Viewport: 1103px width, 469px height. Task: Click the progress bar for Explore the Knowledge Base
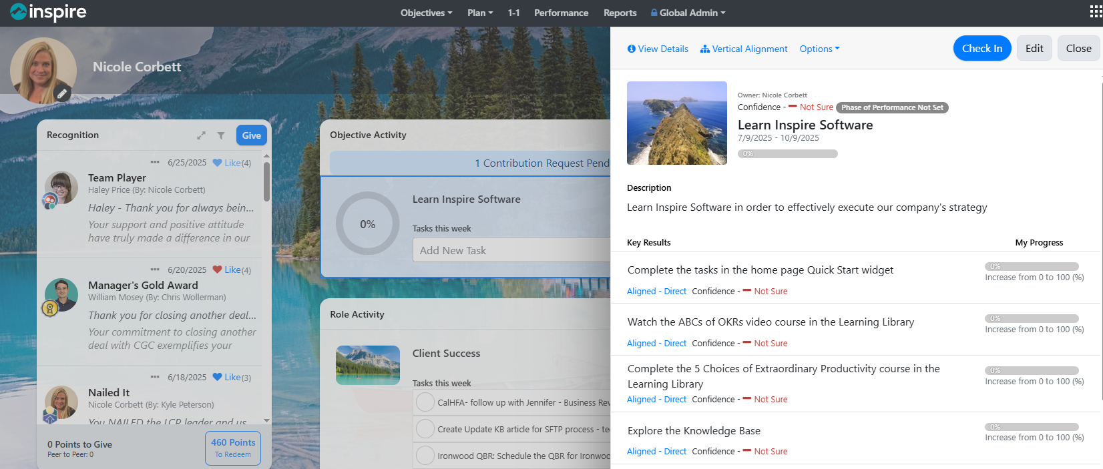click(1032, 427)
